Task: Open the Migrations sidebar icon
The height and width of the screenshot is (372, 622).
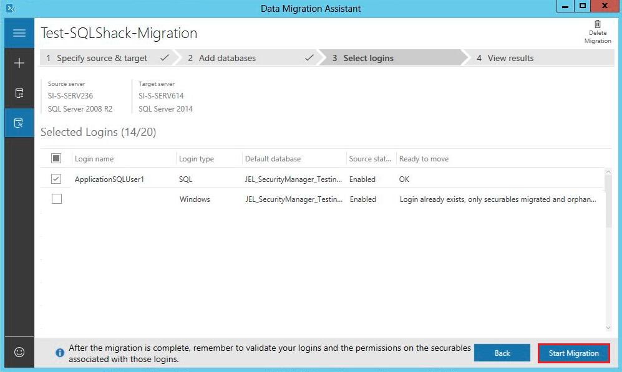Action: click(x=19, y=123)
